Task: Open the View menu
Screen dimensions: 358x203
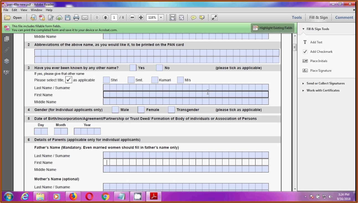Action: (24, 10)
